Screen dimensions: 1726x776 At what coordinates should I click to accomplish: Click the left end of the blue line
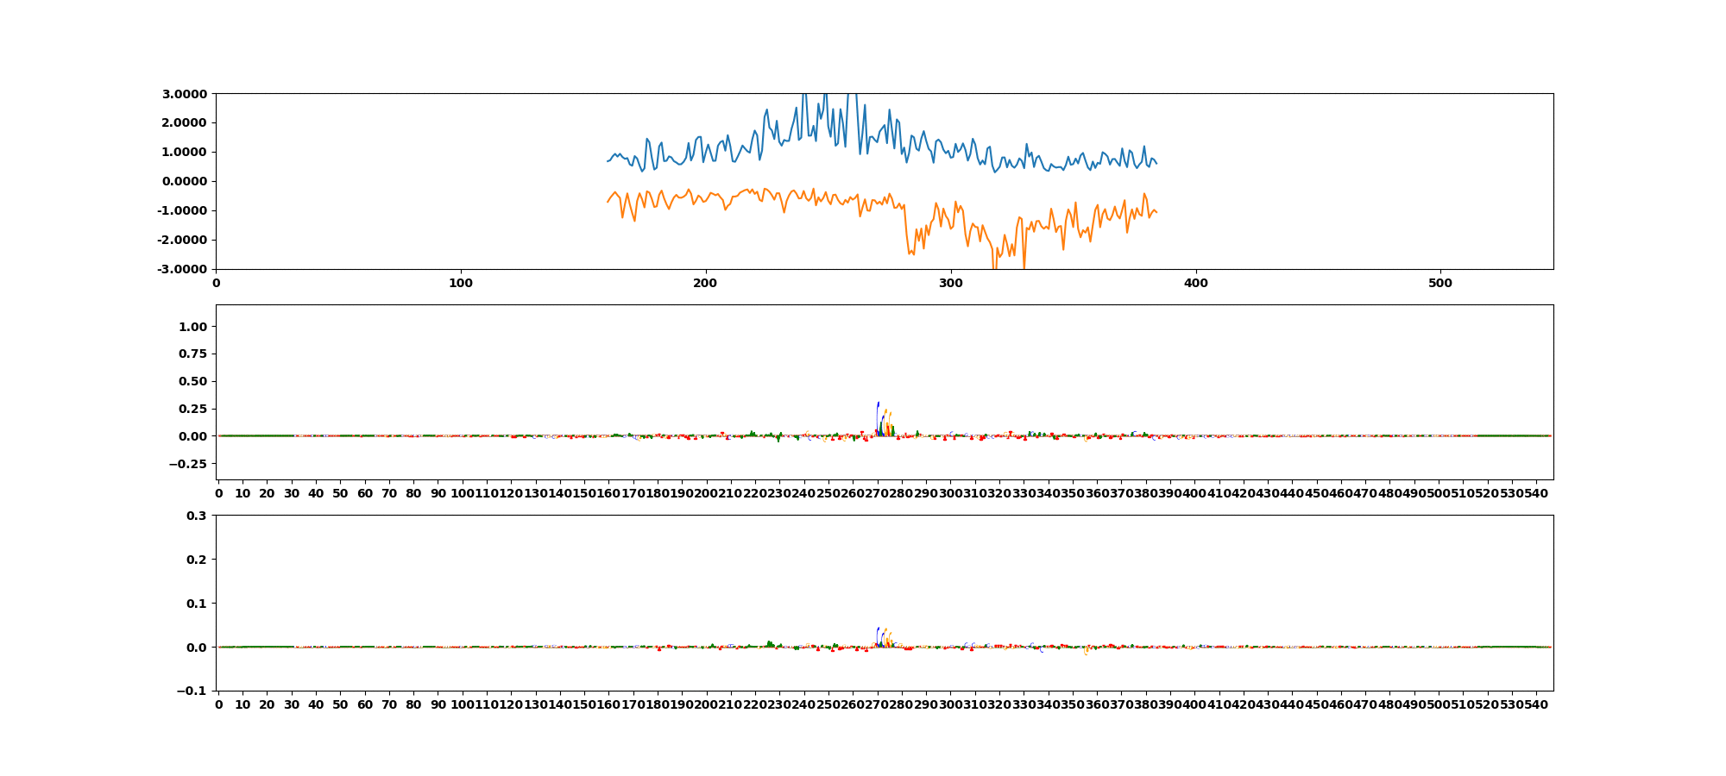[x=608, y=161]
